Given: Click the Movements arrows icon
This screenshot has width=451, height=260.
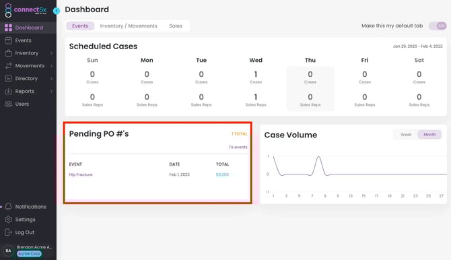Looking at the screenshot, I should coord(8,66).
